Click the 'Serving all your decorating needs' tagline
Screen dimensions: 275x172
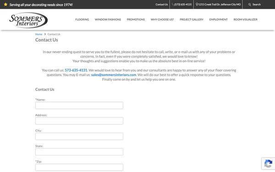41,5
